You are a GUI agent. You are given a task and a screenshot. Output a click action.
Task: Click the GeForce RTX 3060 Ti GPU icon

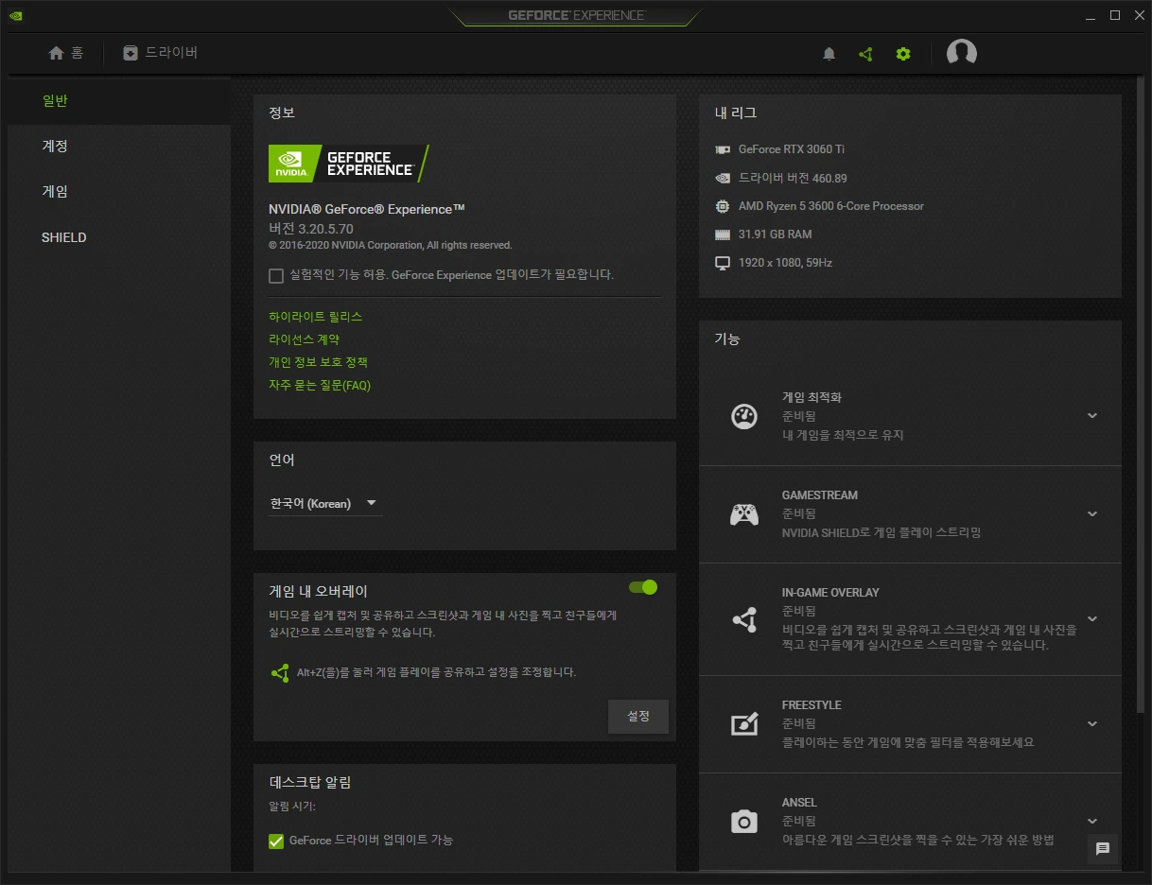click(x=723, y=149)
